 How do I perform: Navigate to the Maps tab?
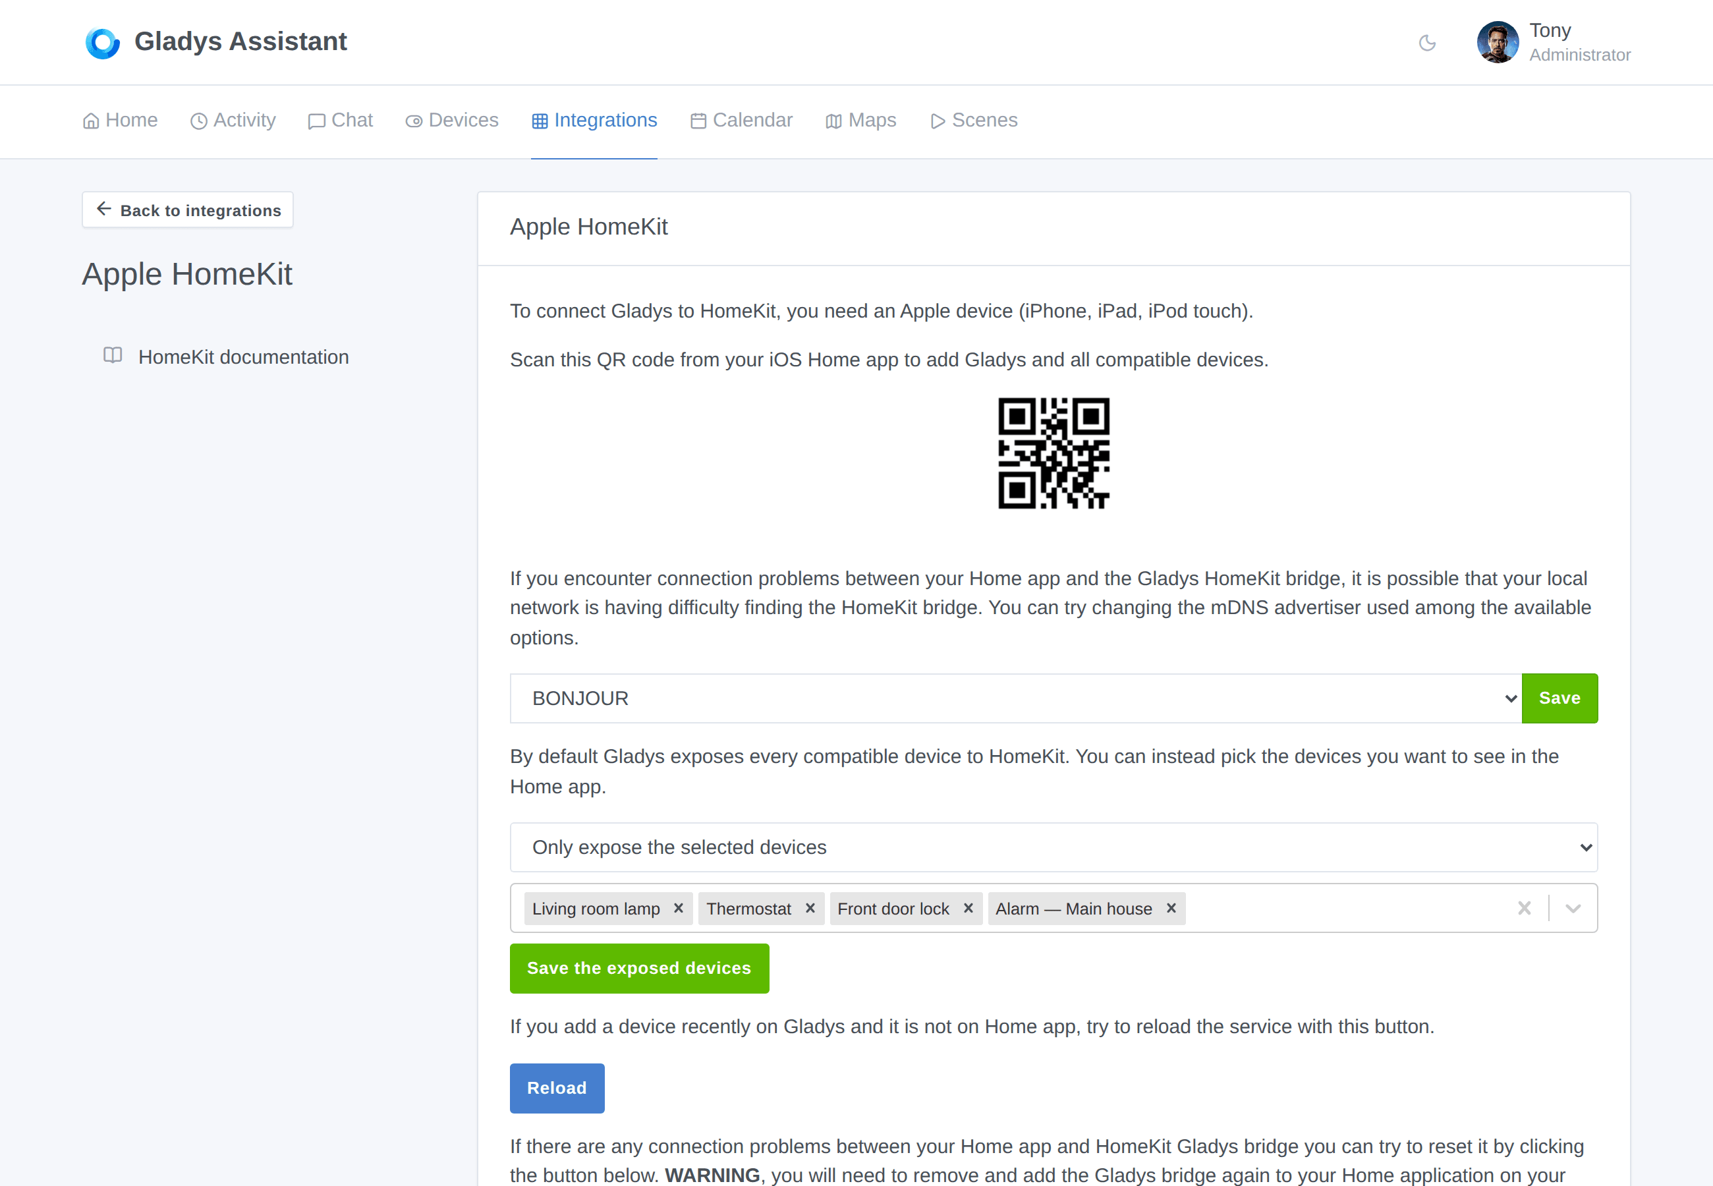tap(861, 121)
